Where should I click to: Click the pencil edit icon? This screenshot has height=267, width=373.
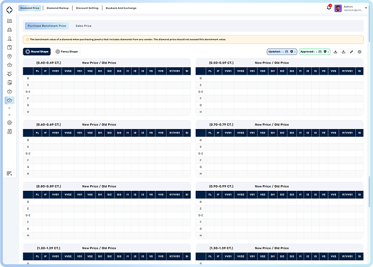coord(351,52)
